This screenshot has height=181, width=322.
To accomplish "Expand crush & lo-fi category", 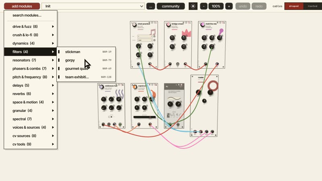I will (x=31, y=35).
